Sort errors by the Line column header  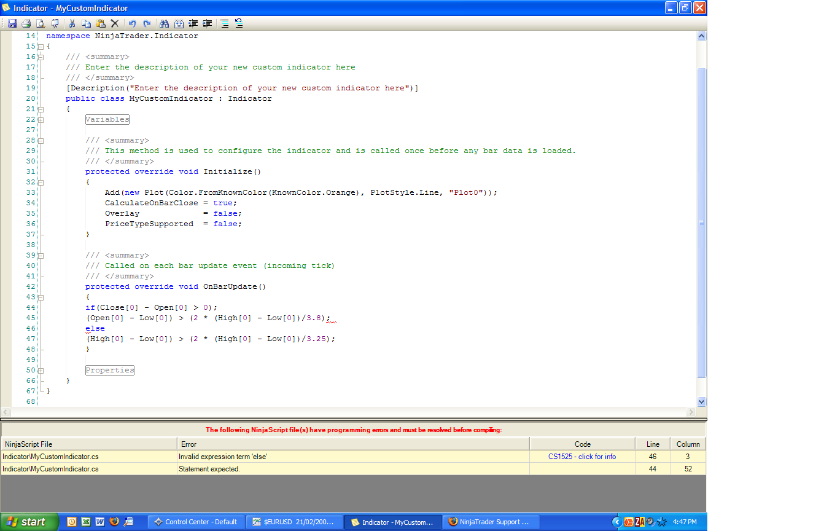[653, 444]
